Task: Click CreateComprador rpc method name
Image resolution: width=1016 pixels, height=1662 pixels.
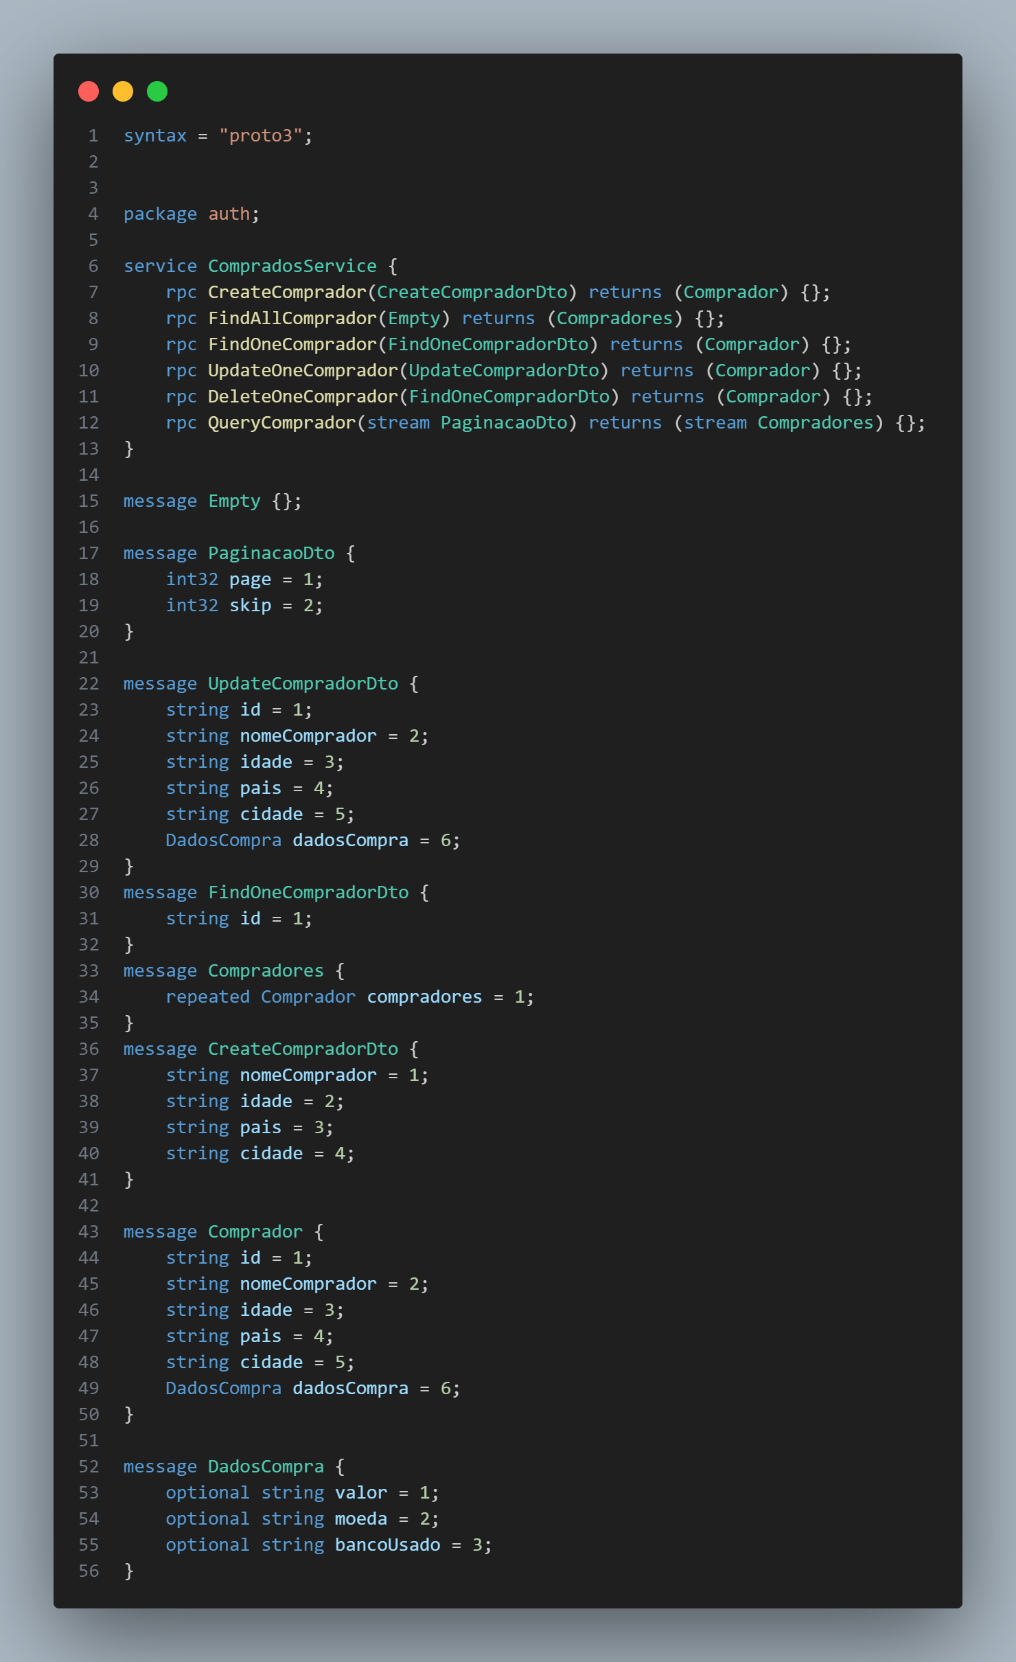Action: pyautogui.click(x=287, y=292)
